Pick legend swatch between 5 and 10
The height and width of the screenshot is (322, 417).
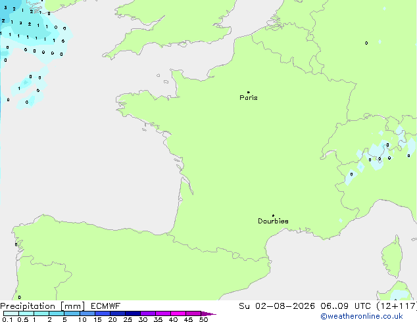[72, 313]
